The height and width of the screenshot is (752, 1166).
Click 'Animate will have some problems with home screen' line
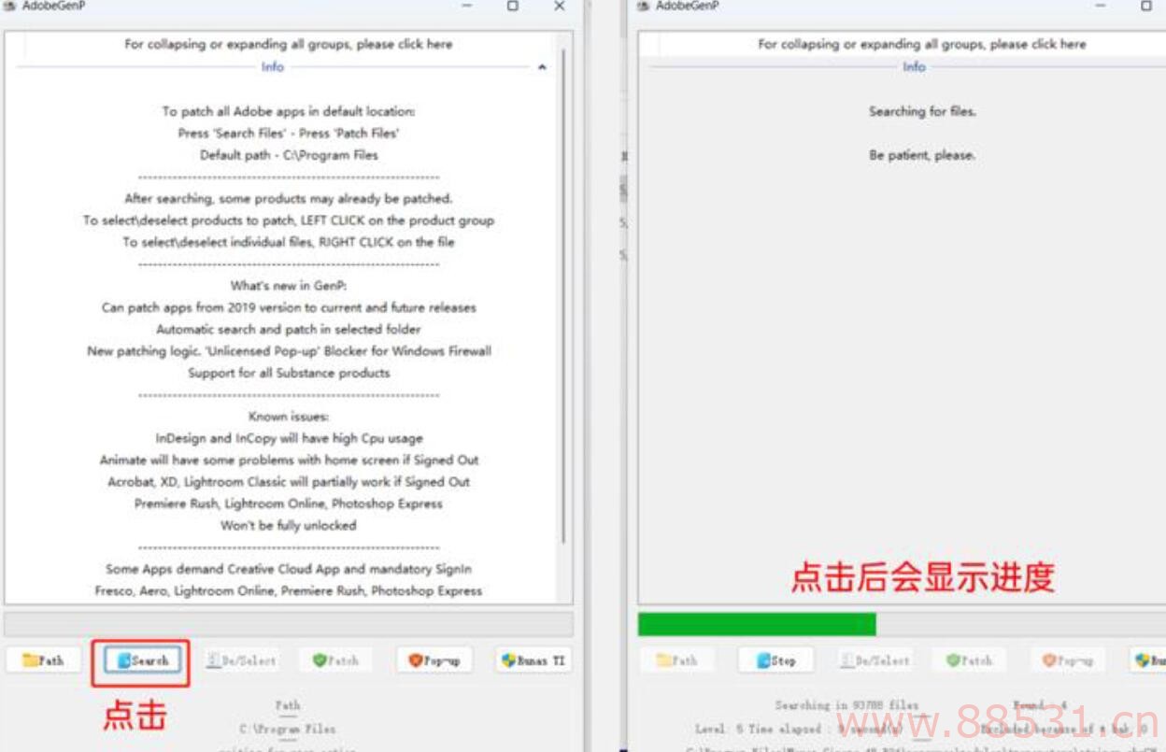289,460
